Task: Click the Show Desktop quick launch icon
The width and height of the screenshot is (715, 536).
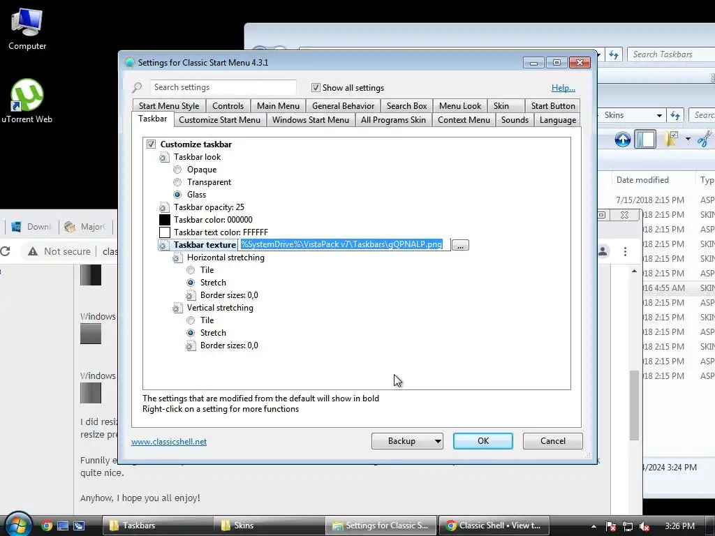Action: click(62, 526)
